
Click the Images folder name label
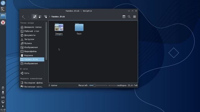pyautogui.click(x=59, y=34)
